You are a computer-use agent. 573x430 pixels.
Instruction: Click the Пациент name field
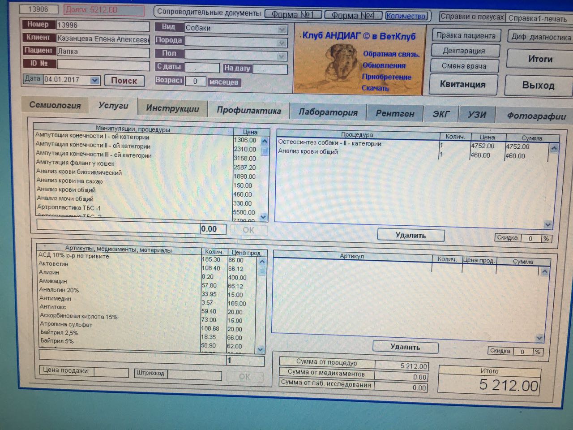point(103,52)
